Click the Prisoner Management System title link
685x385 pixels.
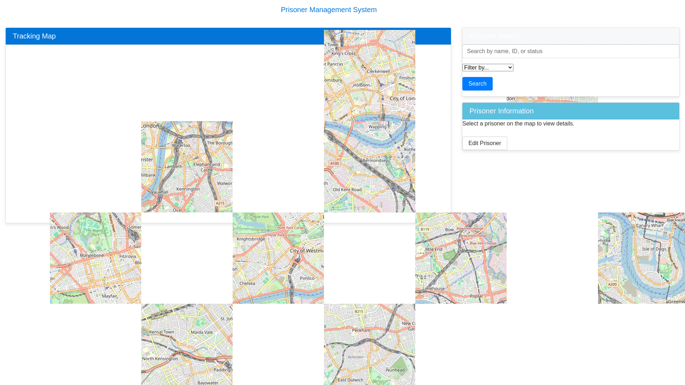click(328, 10)
